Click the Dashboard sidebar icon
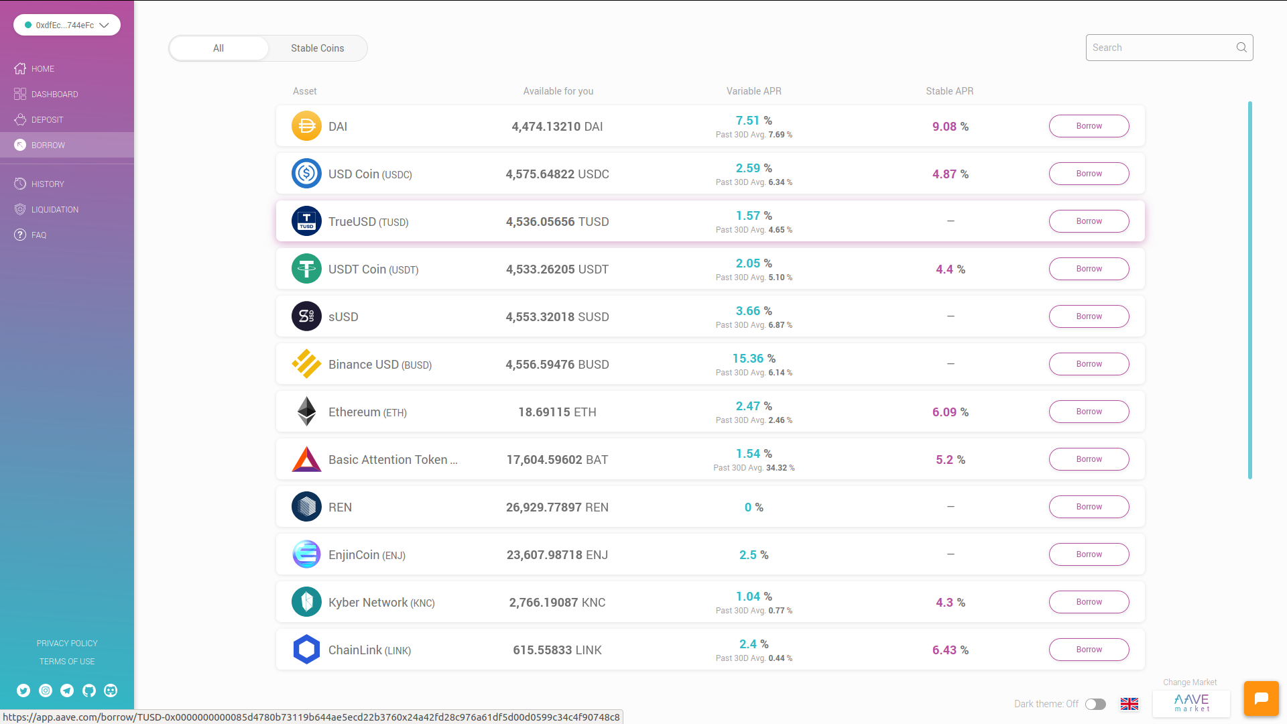The height and width of the screenshot is (724, 1287). (x=20, y=94)
